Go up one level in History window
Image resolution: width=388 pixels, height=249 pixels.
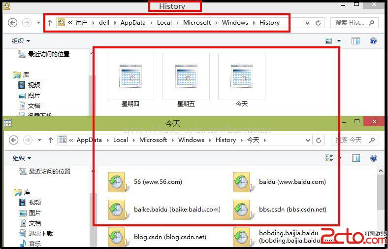50,23
